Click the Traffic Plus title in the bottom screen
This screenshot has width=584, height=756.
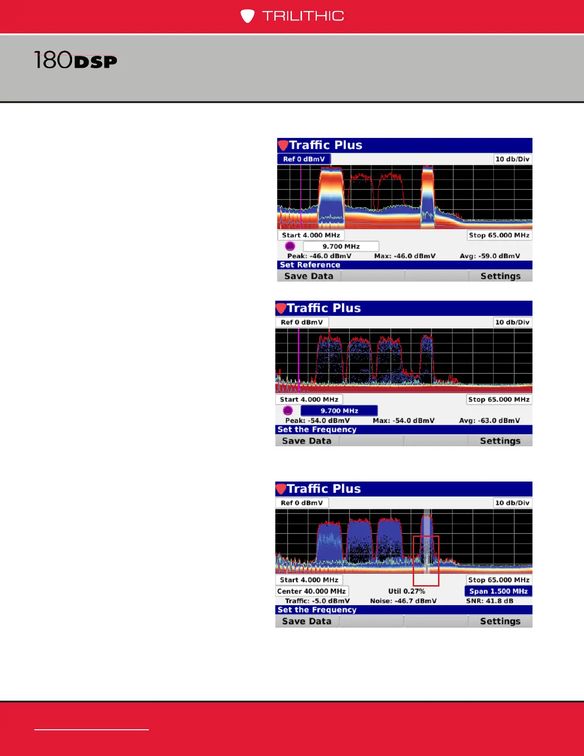click(x=323, y=489)
